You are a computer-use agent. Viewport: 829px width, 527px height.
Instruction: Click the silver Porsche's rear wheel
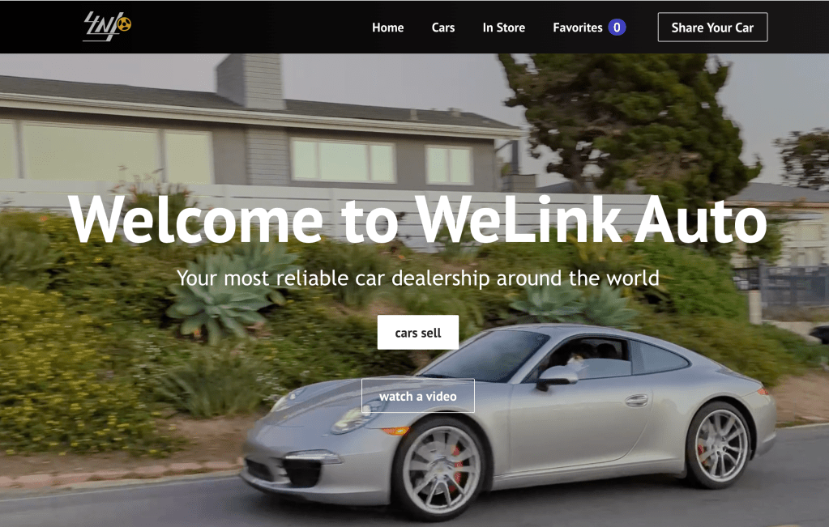[x=720, y=446]
